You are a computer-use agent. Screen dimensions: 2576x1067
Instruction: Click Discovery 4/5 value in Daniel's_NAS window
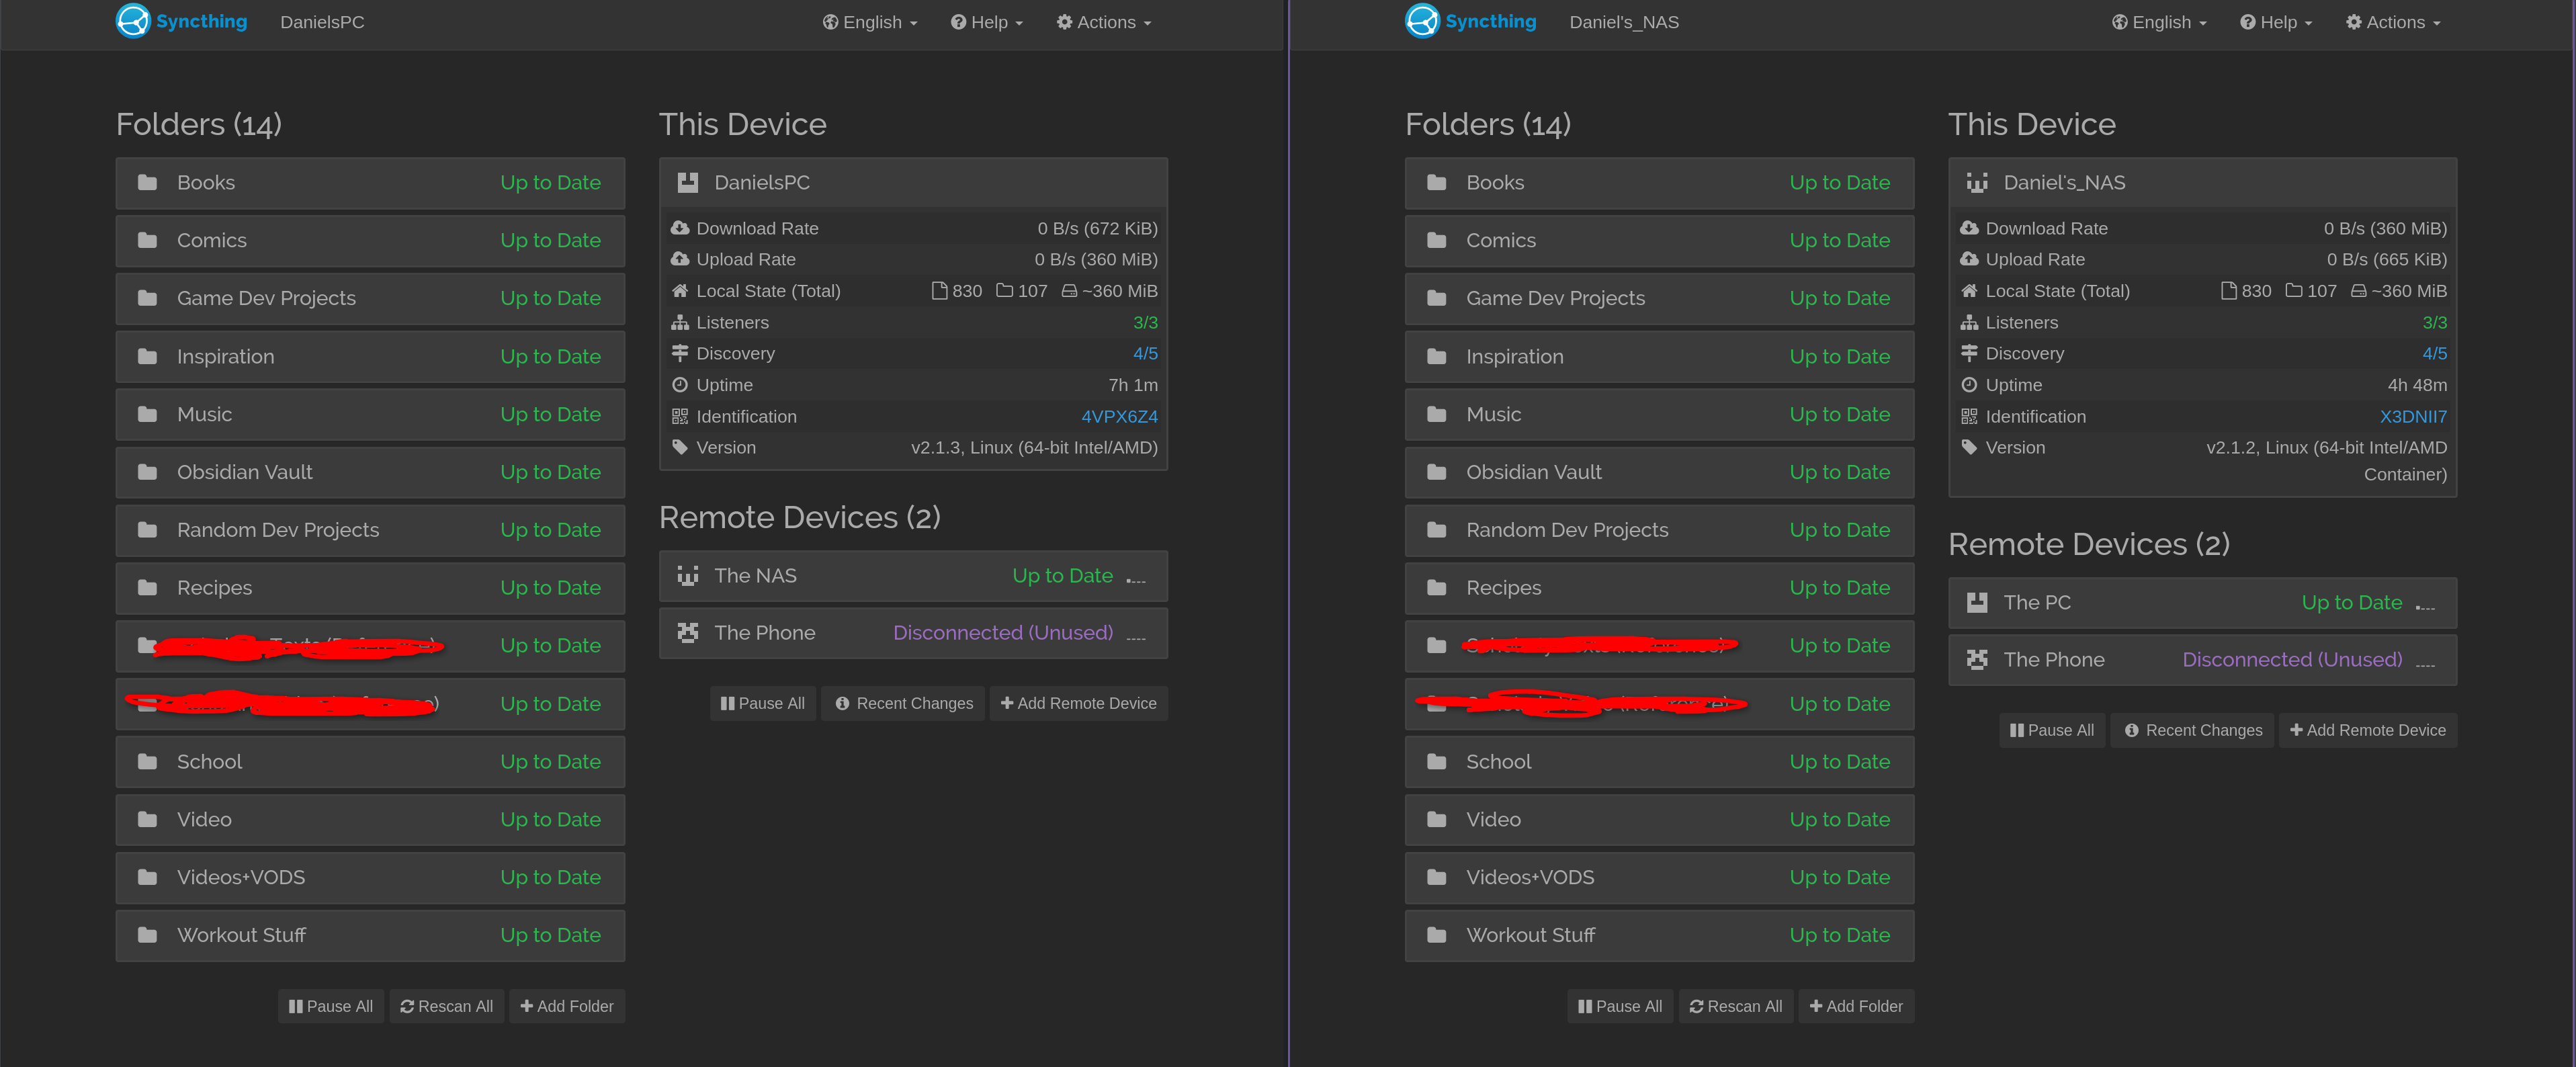click(2434, 354)
